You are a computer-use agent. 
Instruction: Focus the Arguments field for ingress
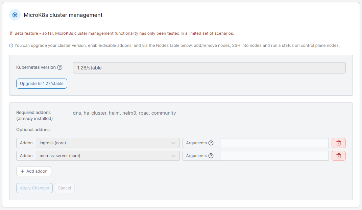pos(274,143)
